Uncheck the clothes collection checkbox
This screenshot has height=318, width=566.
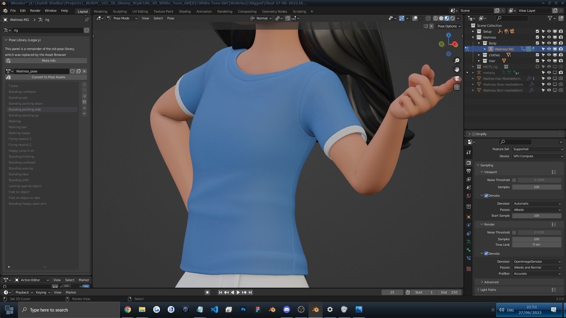tap(537, 55)
